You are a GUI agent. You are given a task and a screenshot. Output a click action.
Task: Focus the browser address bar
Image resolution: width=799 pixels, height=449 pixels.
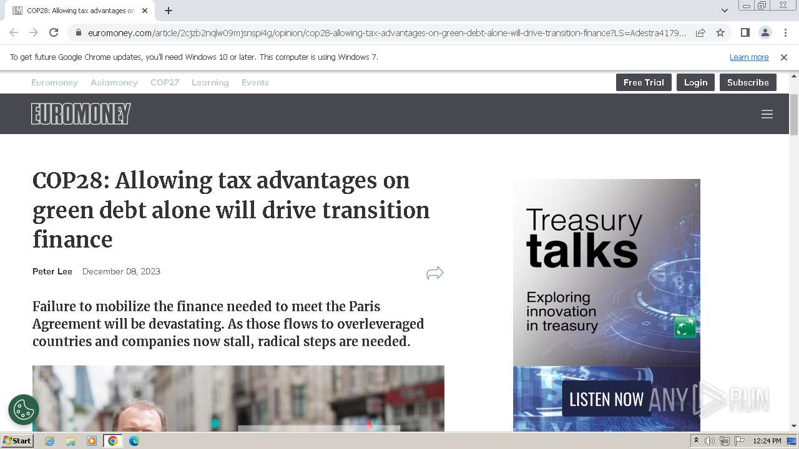coord(387,32)
